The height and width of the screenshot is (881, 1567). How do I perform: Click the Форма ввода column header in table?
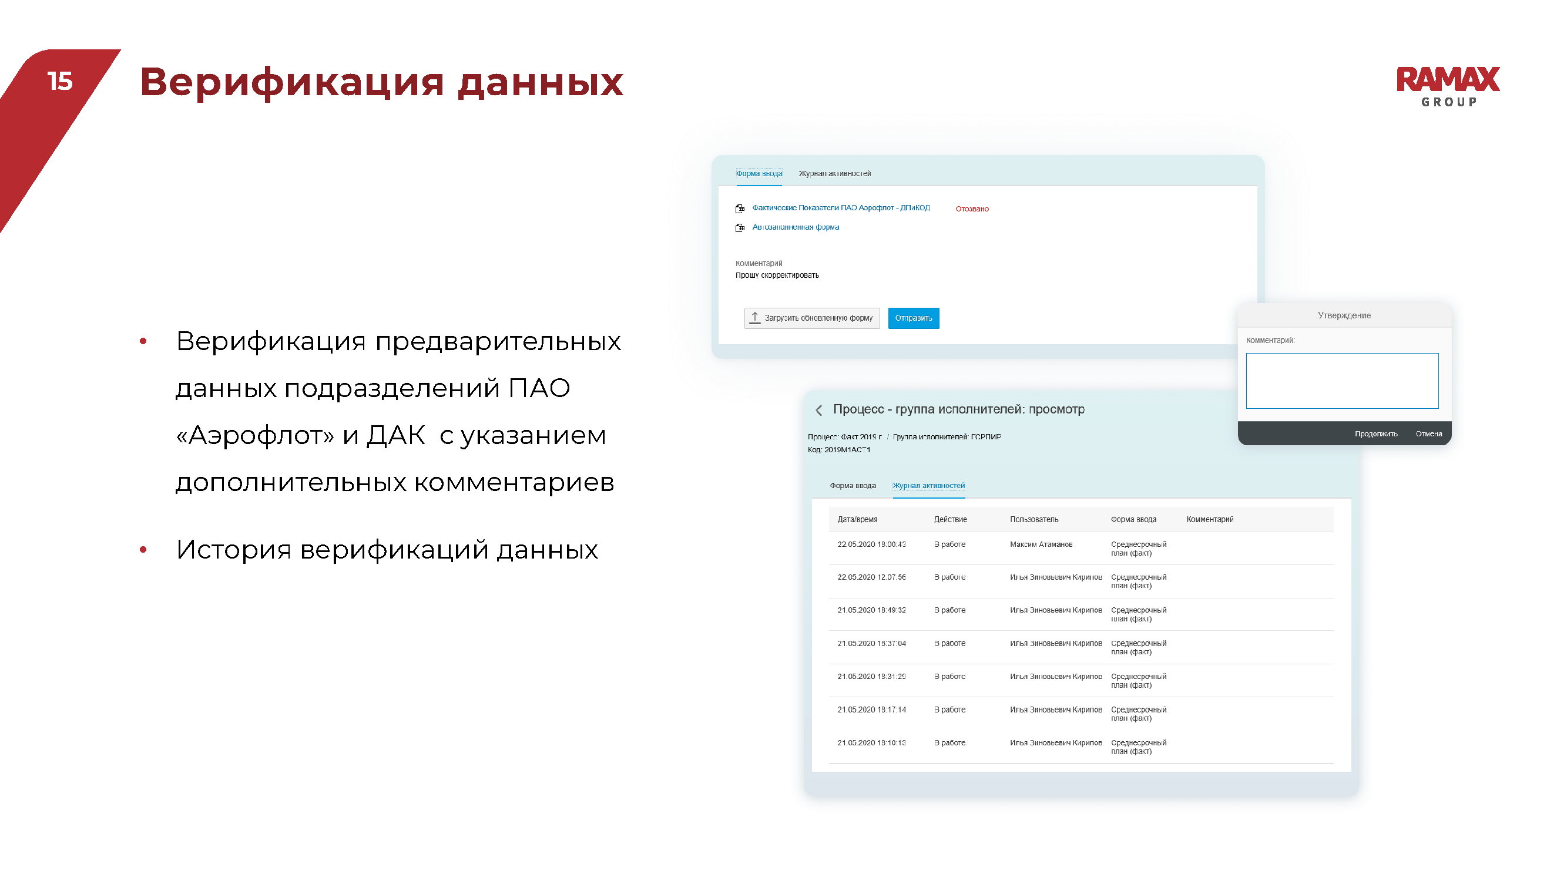point(1134,520)
